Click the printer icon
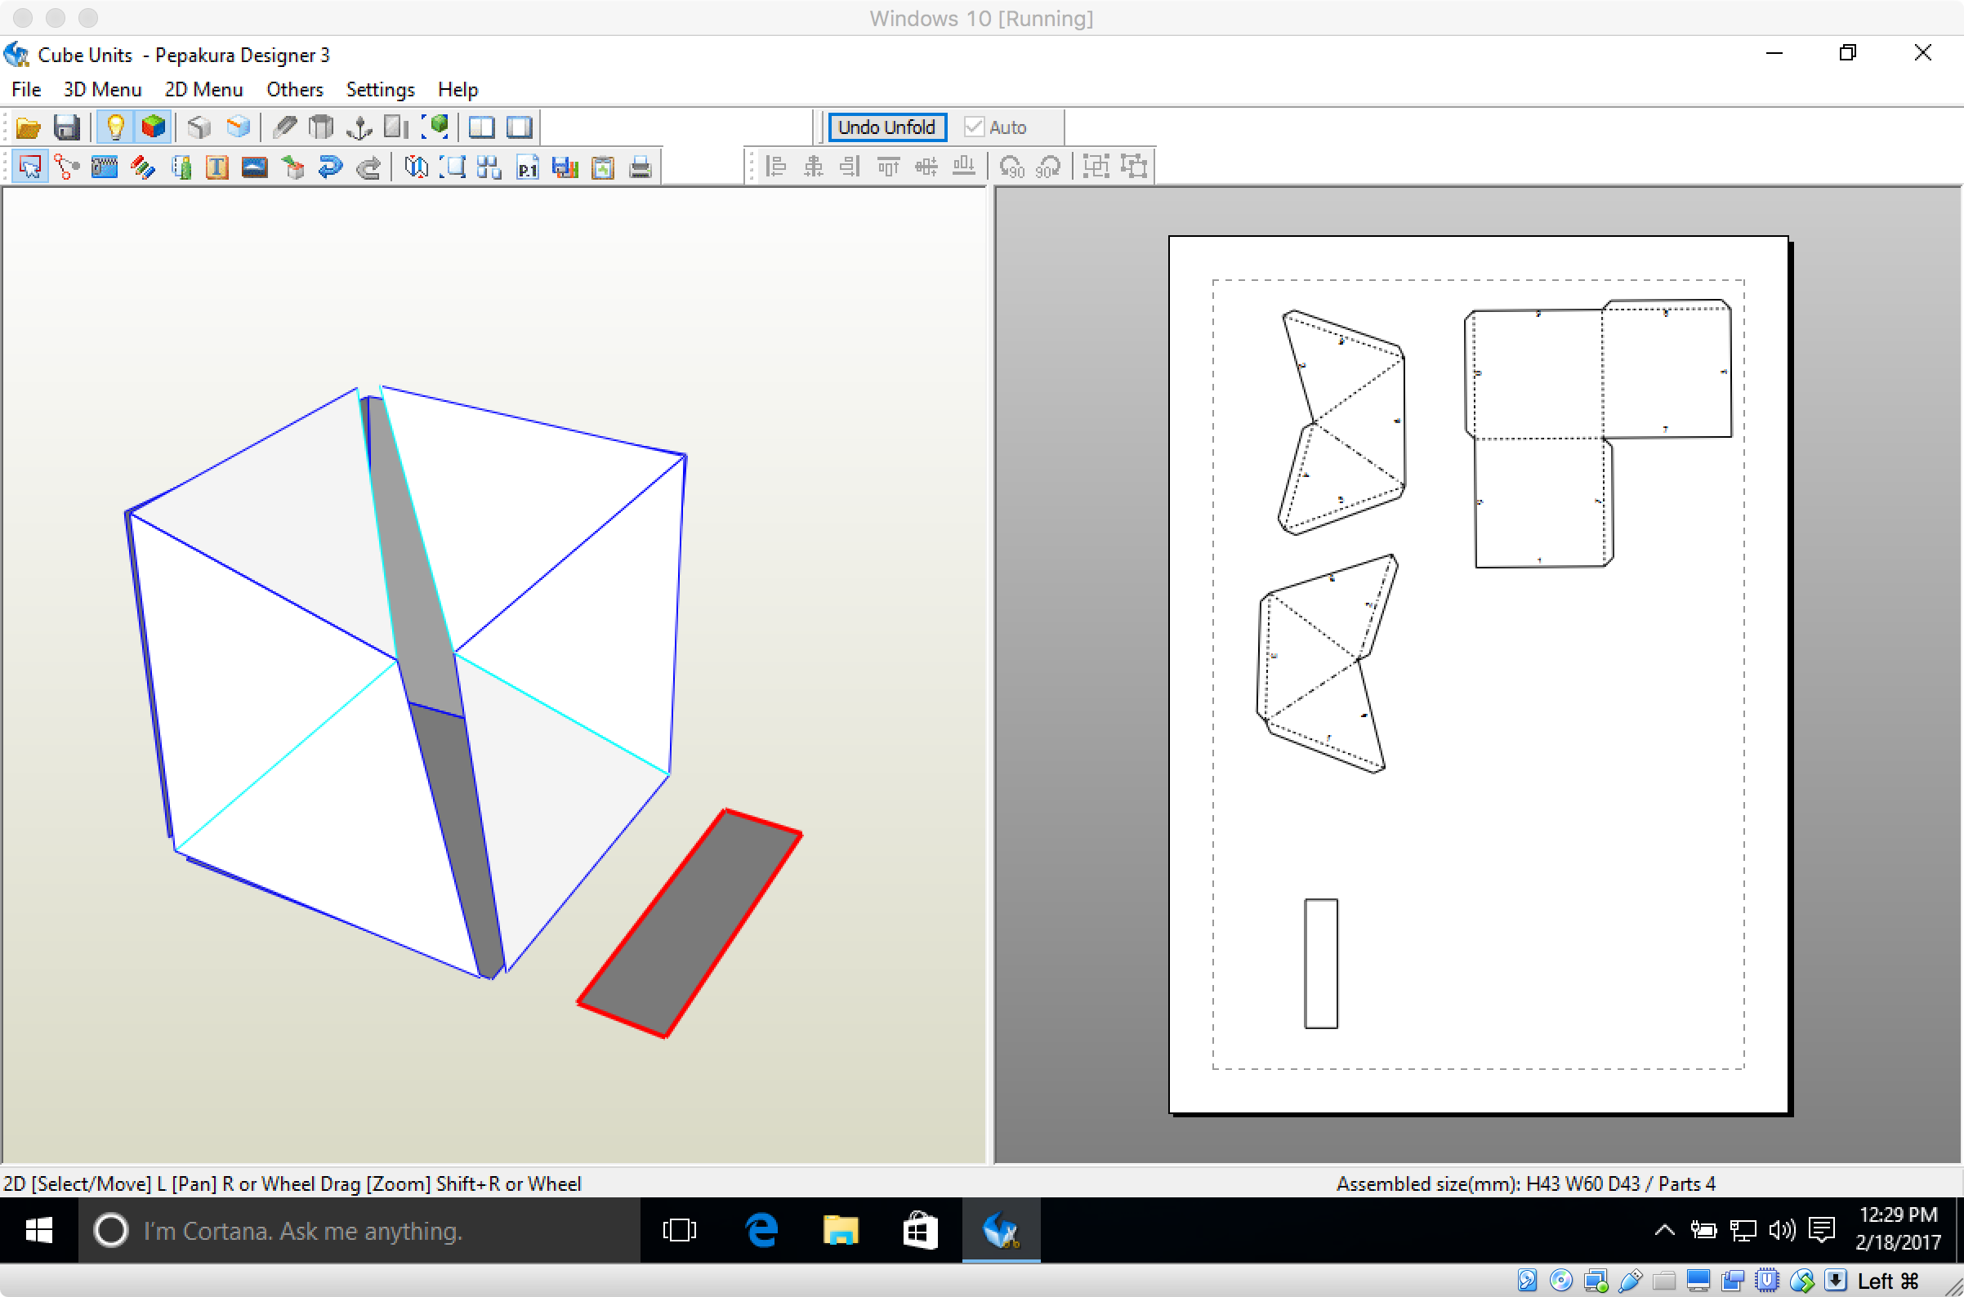 641,168
